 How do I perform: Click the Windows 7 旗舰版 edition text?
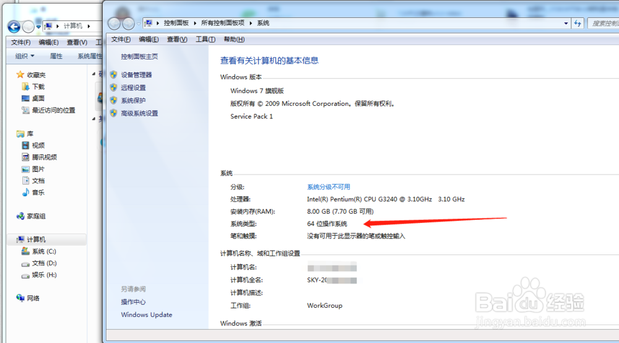coord(257,91)
